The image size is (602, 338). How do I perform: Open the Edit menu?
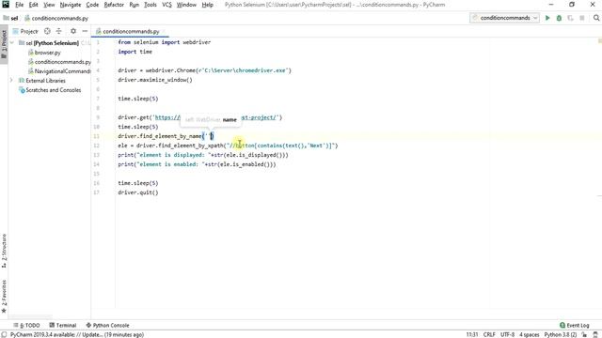coord(34,5)
